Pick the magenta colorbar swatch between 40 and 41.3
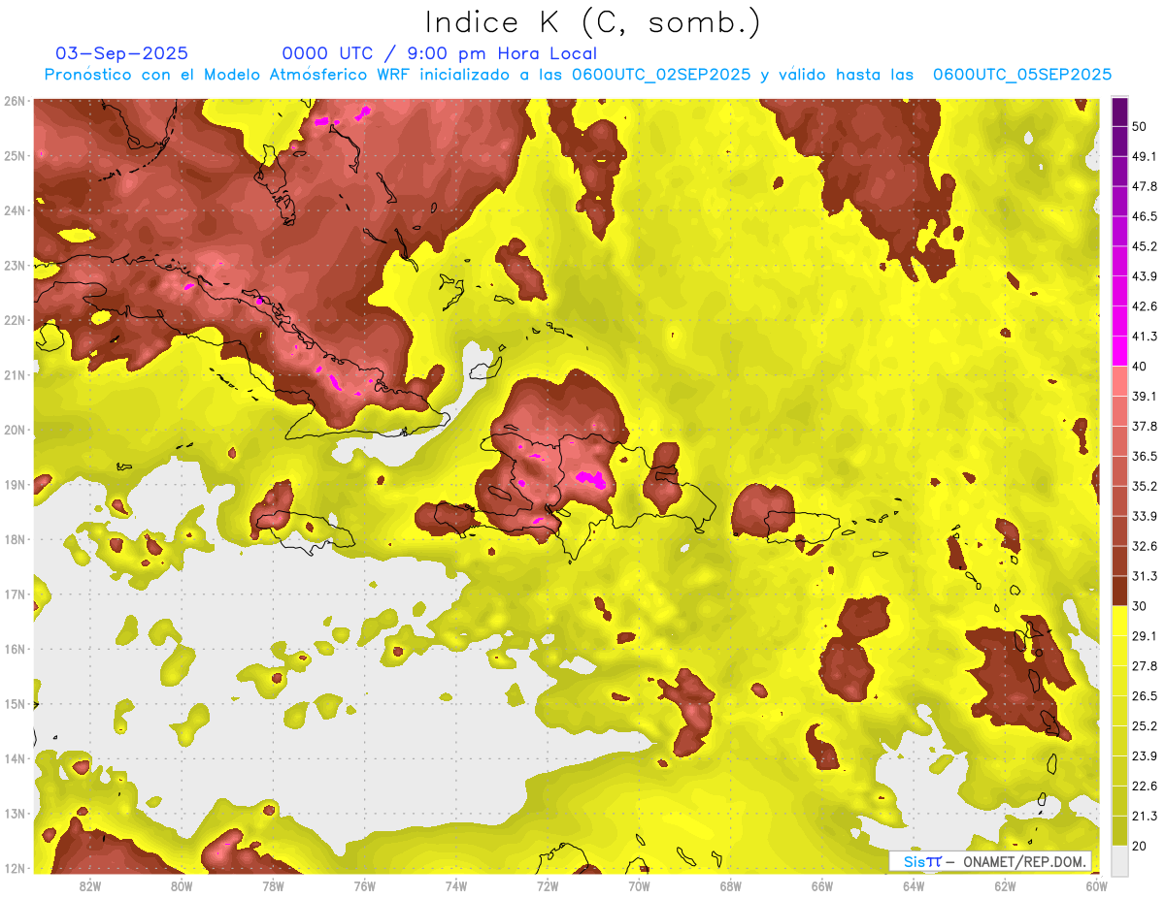1165x899 pixels. pos(1119,351)
